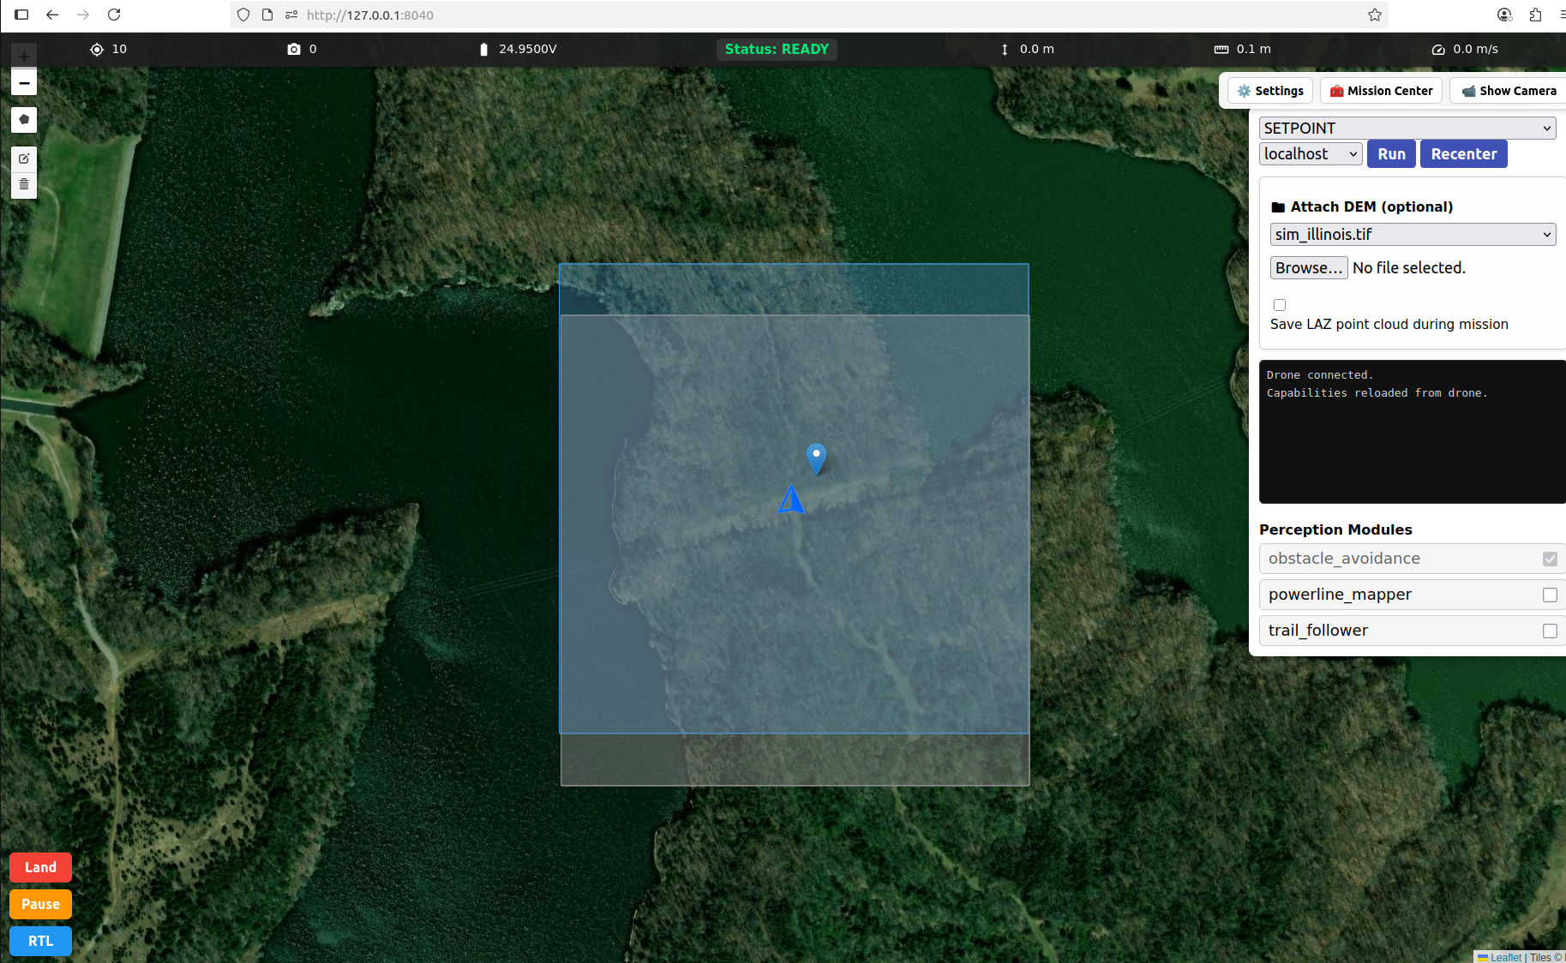Open the Mission Center tab
Screen dimensions: 1566x963
[1381, 91]
